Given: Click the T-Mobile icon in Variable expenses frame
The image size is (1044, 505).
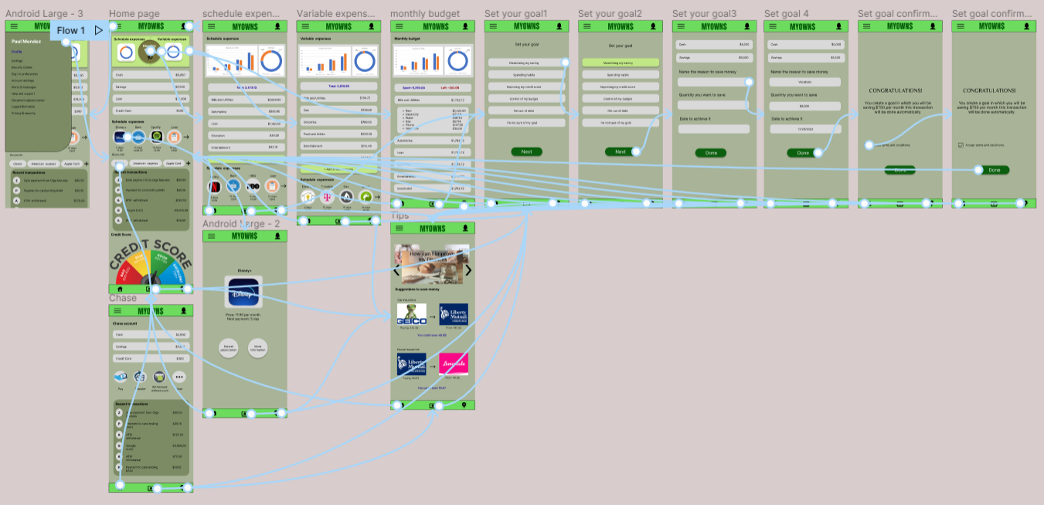Looking at the screenshot, I should (327, 197).
